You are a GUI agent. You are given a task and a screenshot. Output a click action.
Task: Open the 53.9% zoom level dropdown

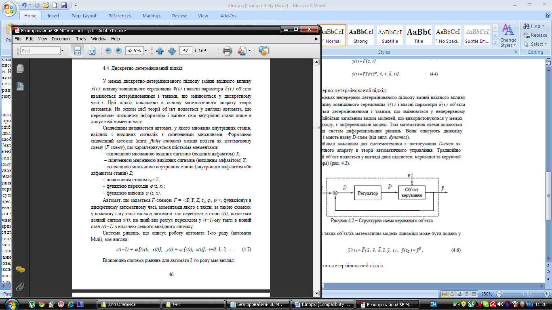(145, 51)
